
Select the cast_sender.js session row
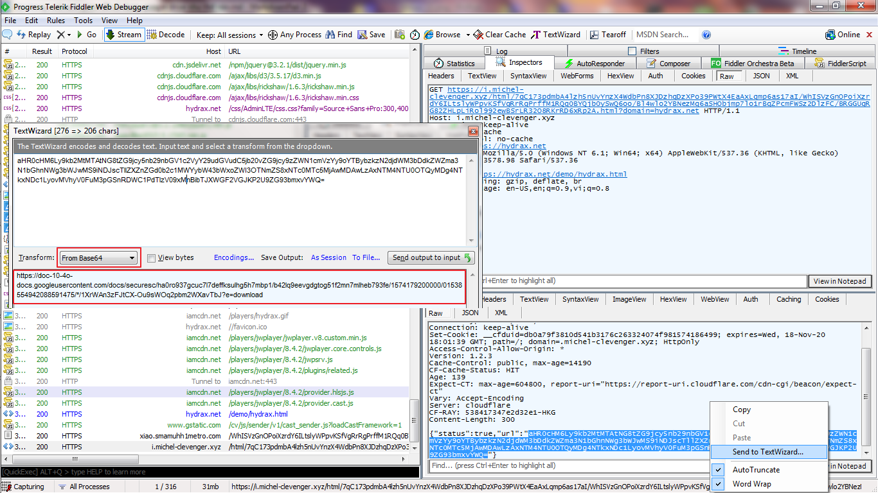tap(206, 425)
